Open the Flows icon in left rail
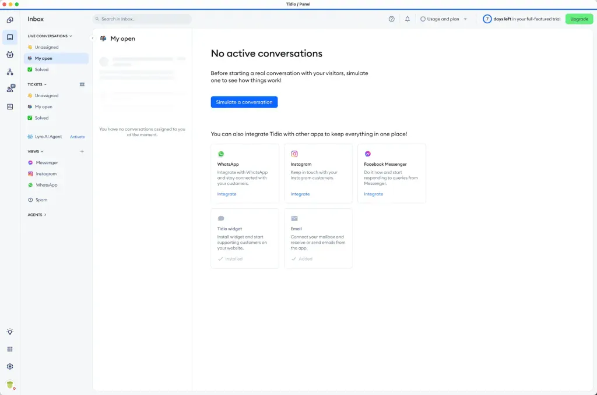 [x=10, y=72]
